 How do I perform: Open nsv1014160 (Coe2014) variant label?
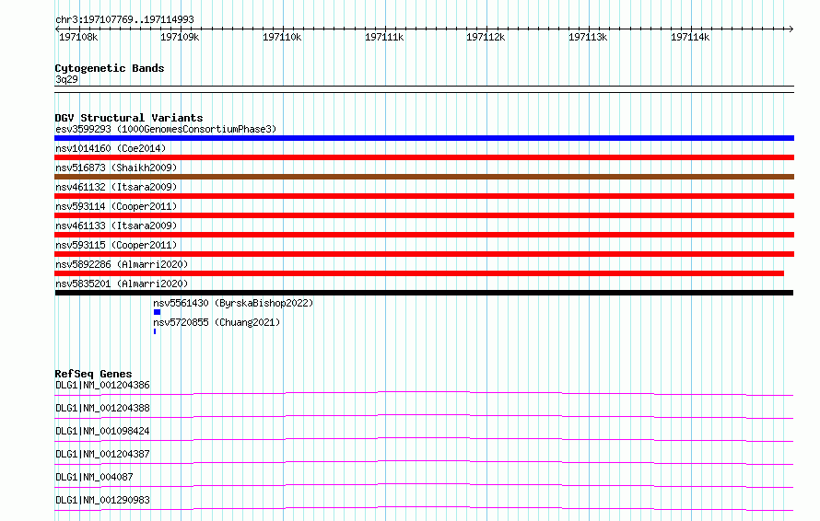click(111, 148)
